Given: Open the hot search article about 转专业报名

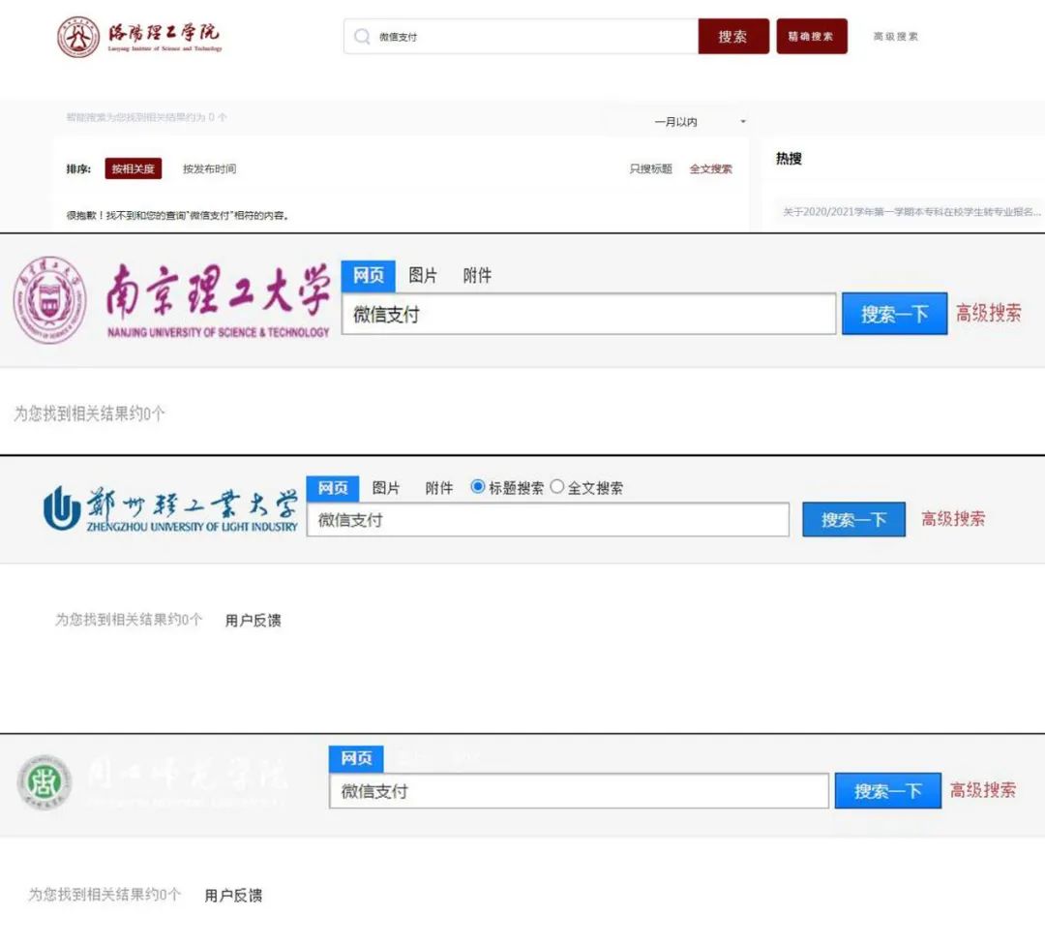Looking at the screenshot, I should tap(910, 211).
